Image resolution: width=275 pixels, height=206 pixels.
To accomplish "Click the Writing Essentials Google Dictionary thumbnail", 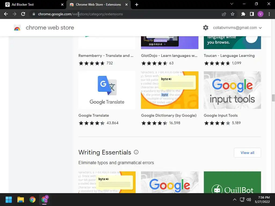I will point(107,182).
